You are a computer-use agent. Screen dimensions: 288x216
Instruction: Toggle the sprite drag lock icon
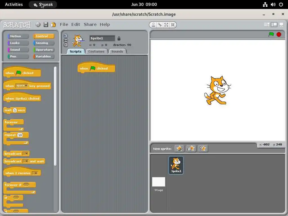click(x=119, y=38)
